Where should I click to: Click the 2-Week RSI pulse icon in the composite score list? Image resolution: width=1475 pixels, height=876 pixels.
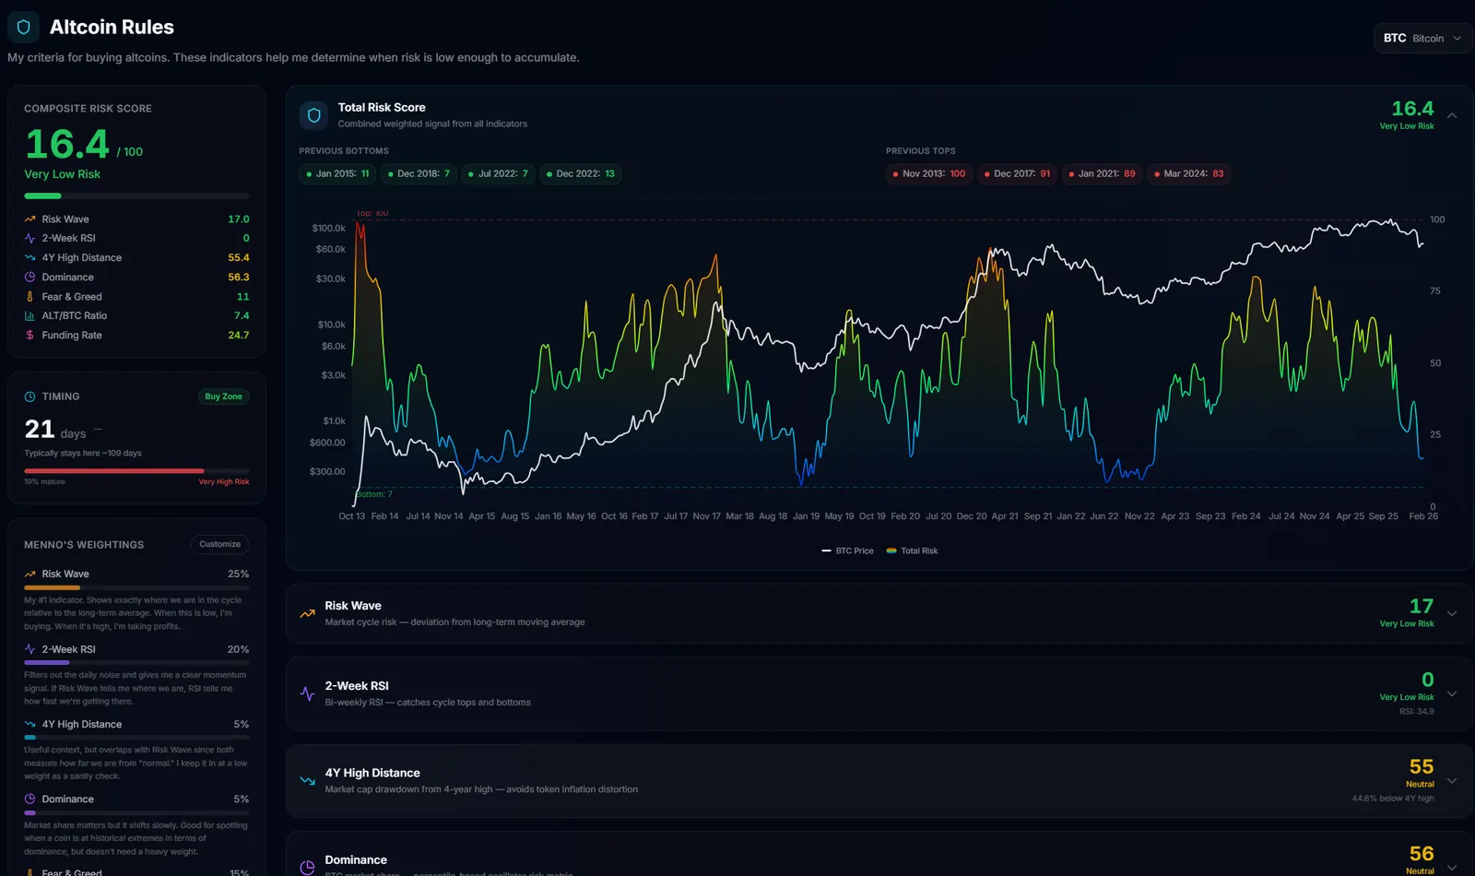pos(29,238)
